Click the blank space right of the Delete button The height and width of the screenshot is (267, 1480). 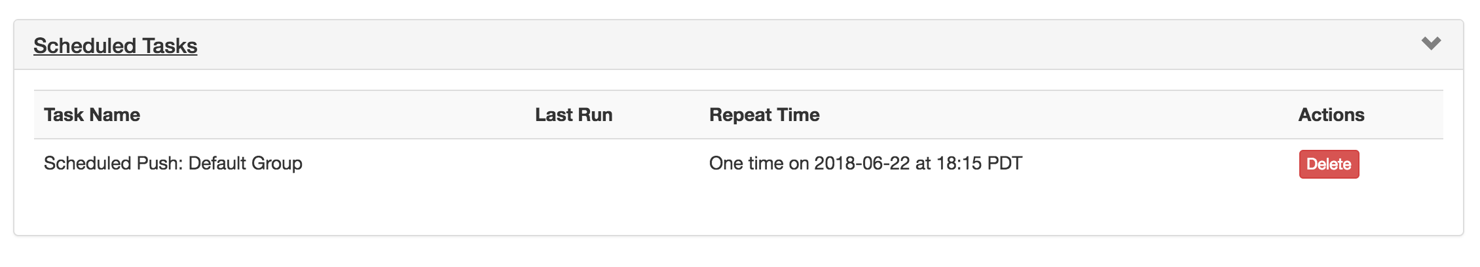tap(1401, 164)
